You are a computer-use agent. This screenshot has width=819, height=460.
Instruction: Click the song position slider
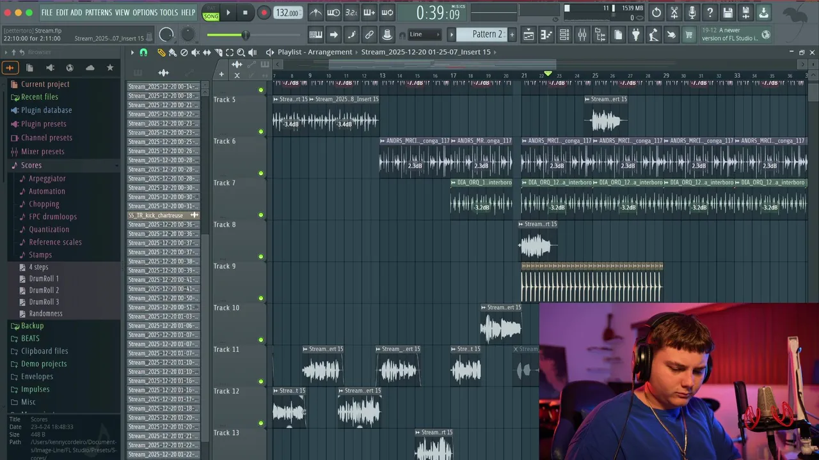coord(253,34)
